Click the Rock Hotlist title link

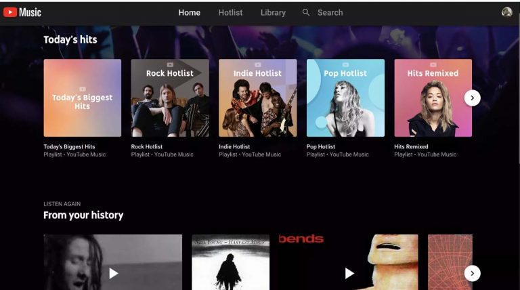pyautogui.click(x=146, y=146)
